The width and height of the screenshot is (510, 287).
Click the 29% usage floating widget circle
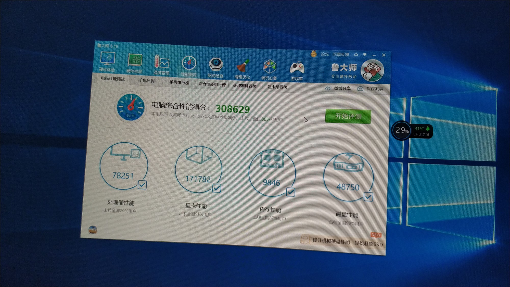pyautogui.click(x=402, y=130)
